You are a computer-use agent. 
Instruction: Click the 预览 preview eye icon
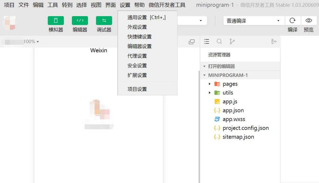[309, 21]
